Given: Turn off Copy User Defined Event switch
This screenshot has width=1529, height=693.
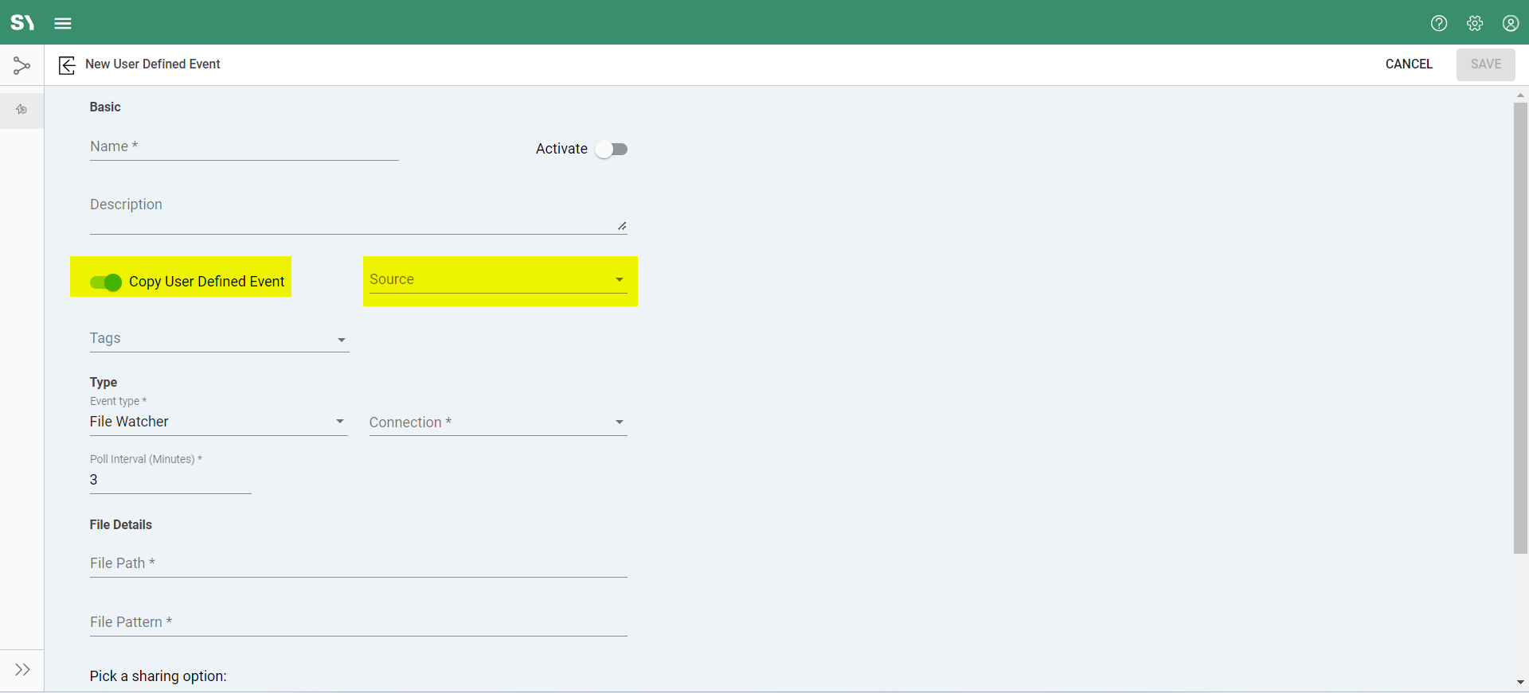Looking at the screenshot, I should coord(106,282).
